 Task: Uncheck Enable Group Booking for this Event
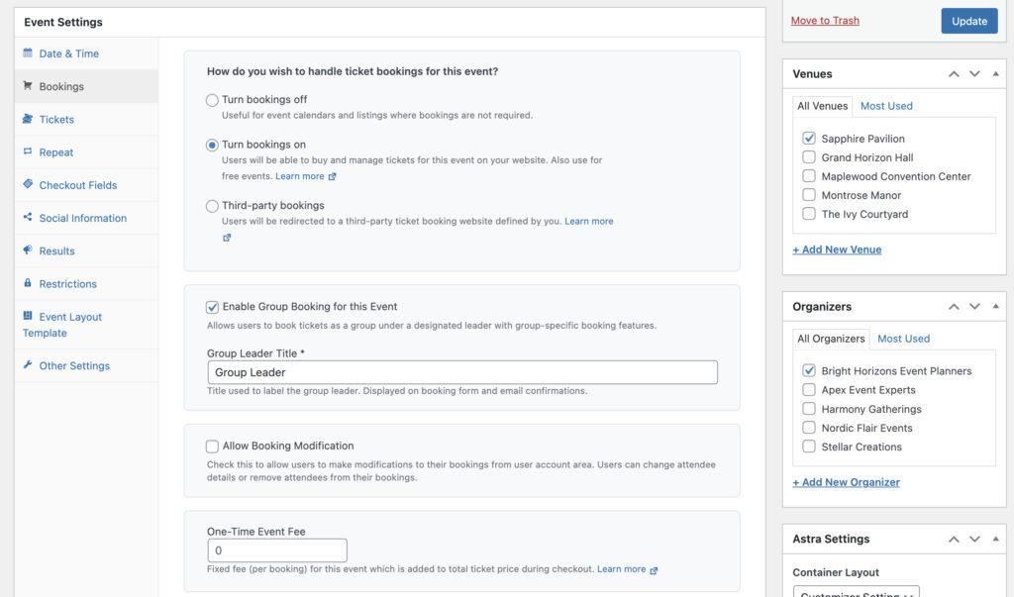click(212, 307)
